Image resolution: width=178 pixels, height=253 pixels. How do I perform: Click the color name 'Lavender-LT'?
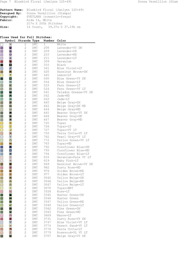(x=67, y=58)
